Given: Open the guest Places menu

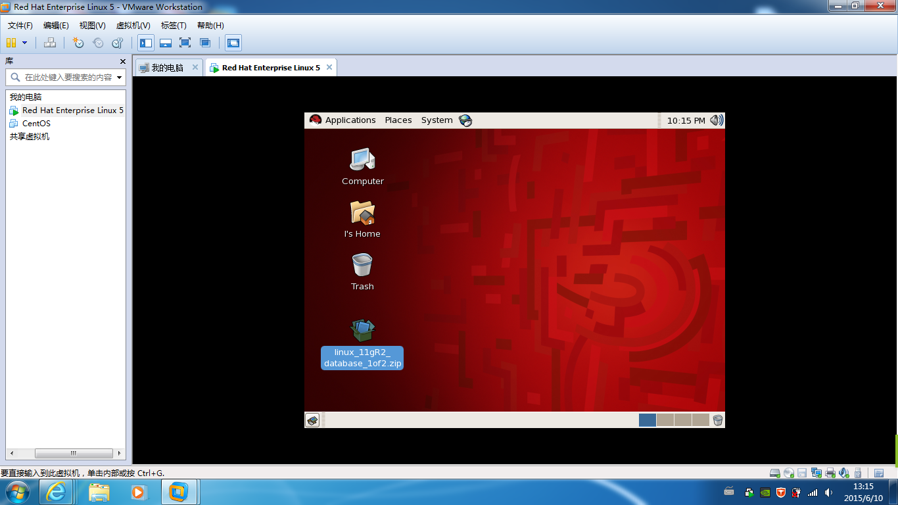Looking at the screenshot, I should pos(398,120).
